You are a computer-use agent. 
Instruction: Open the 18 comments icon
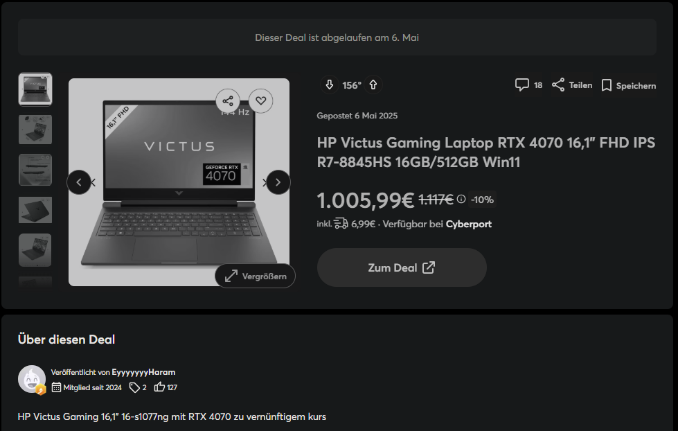[522, 85]
